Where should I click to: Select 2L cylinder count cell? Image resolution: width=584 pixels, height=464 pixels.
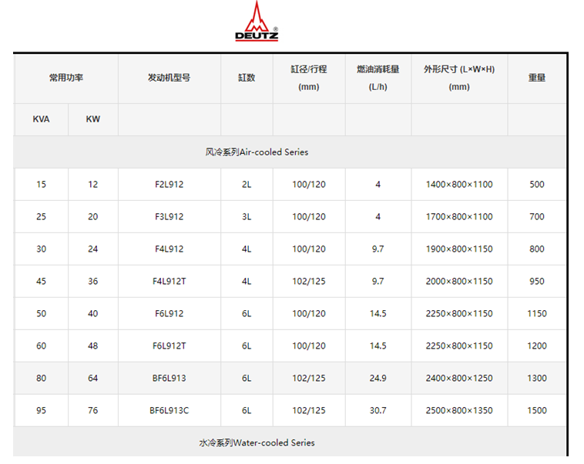247,185
